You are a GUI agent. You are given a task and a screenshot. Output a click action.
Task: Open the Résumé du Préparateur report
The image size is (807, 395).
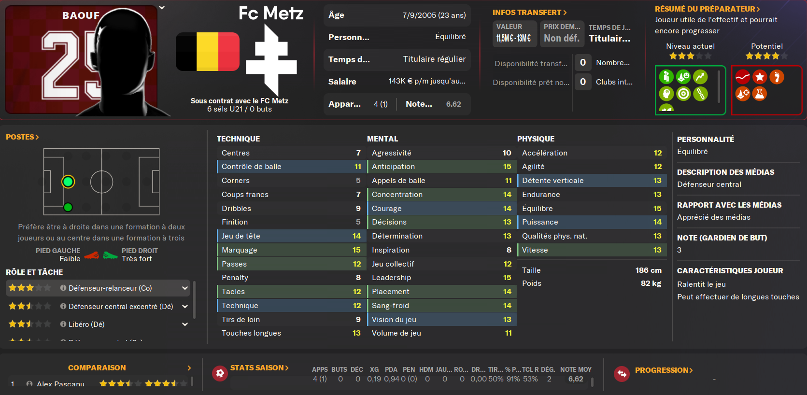coord(707,9)
